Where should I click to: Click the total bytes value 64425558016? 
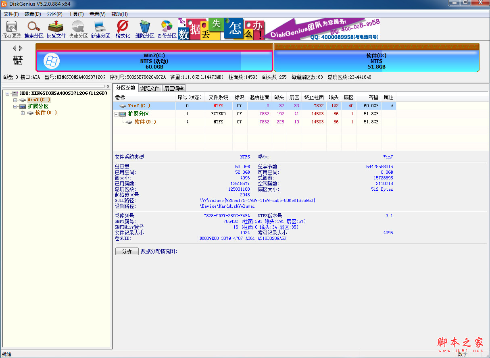(x=379, y=167)
